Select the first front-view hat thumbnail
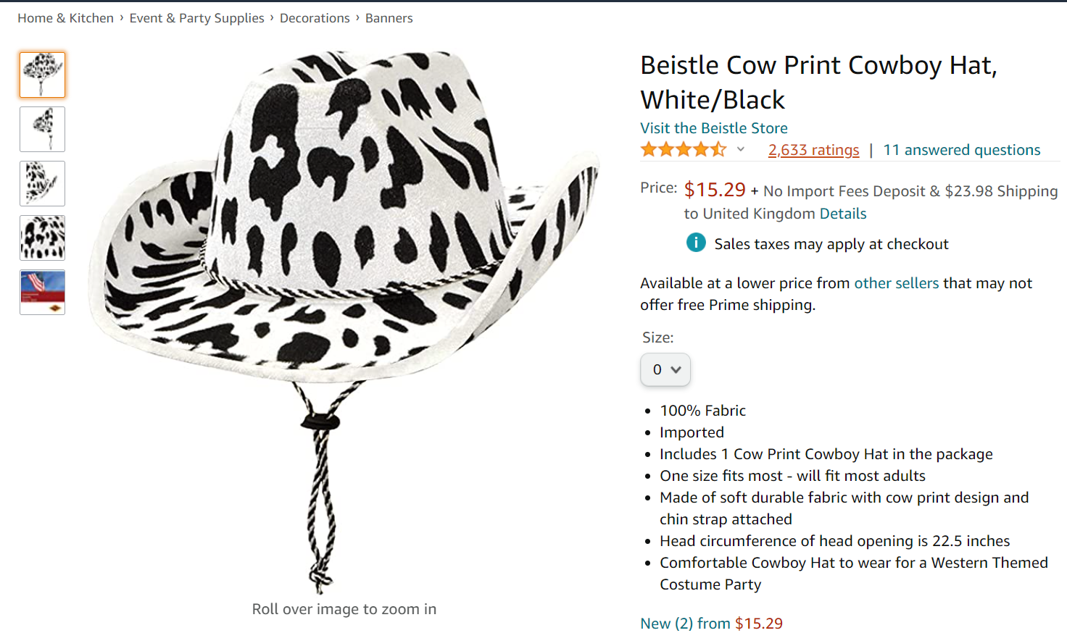The width and height of the screenshot is (1067, 633). 43,75
